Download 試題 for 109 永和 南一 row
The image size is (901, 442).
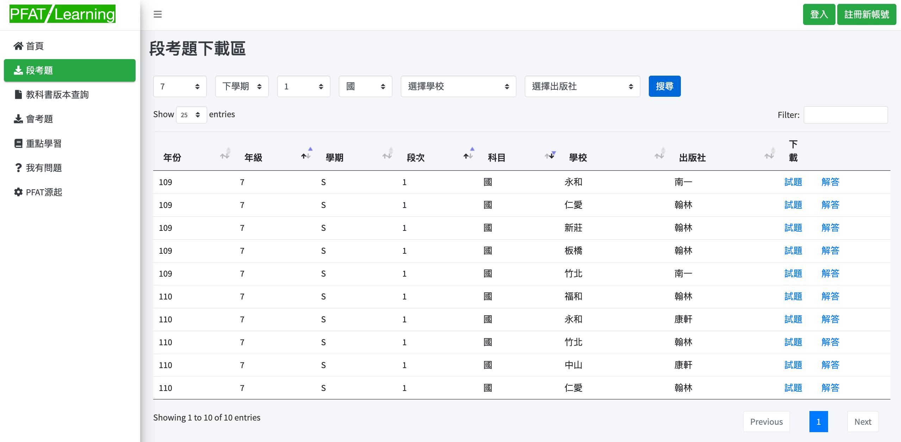click(793, 182)
